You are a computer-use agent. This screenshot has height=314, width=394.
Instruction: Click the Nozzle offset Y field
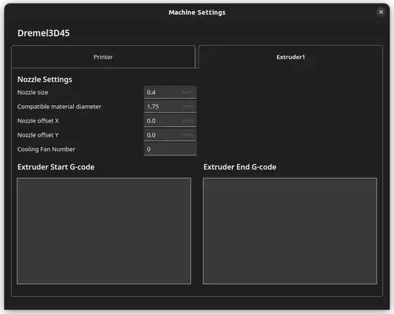click(170, 135)
